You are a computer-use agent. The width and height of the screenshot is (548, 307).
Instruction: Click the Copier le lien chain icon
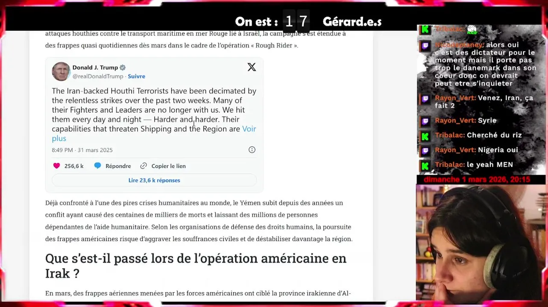pyautogui.click(x=144, y=166)
